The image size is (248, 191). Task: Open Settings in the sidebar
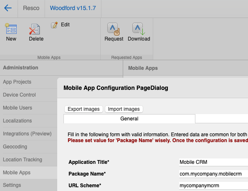[x=12, y=185]
